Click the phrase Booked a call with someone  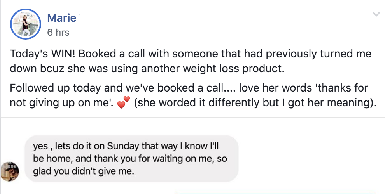(148, 54)
